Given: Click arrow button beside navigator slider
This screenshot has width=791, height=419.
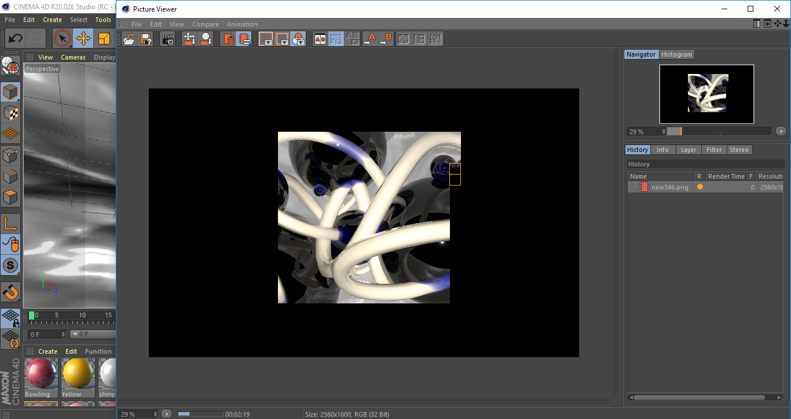Looking at the screenshot, I should click(781, 131).
